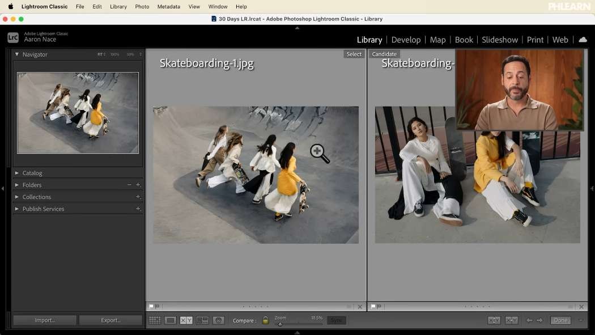Open toolbar content dropdown arrow
The image size is (595, 335).
(x=581, y=320)
